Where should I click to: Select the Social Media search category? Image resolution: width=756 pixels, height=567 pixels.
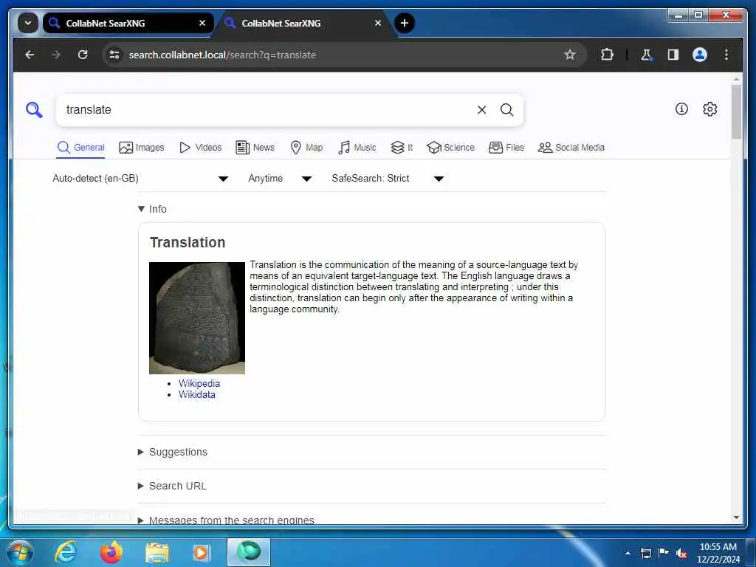tap(571, 148)
